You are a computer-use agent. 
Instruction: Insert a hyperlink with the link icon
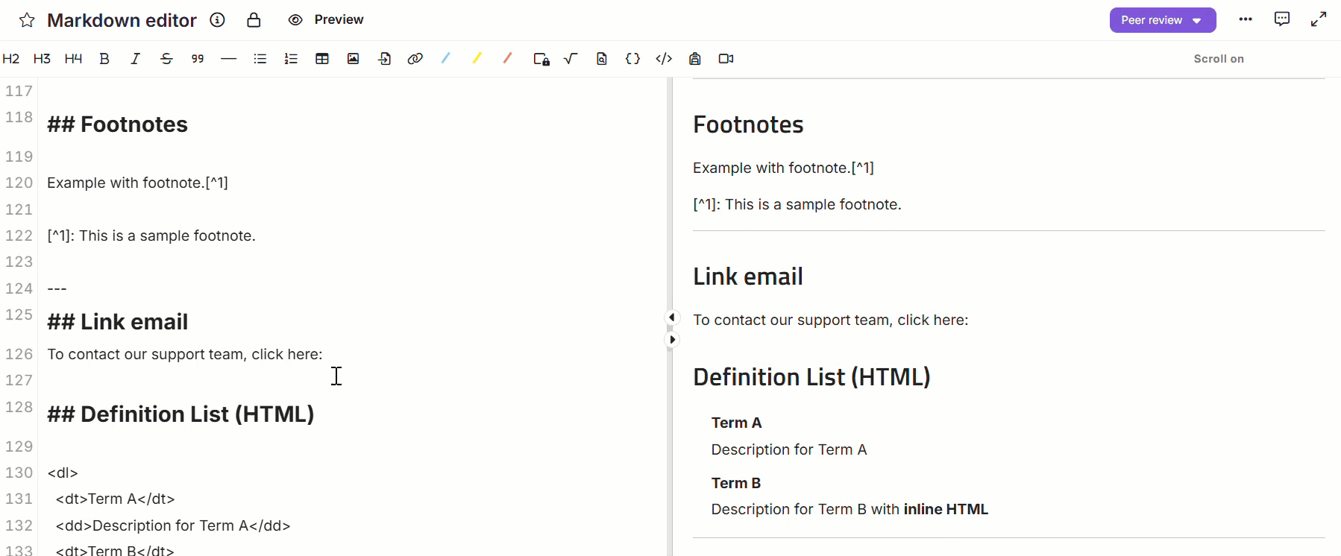tap(415, 59)
